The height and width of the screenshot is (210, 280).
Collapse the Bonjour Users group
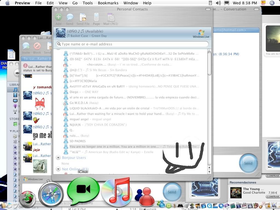[58, 158]
